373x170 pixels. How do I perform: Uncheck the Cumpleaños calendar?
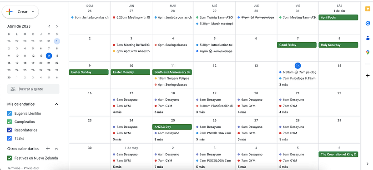click(x=10, y=122)
